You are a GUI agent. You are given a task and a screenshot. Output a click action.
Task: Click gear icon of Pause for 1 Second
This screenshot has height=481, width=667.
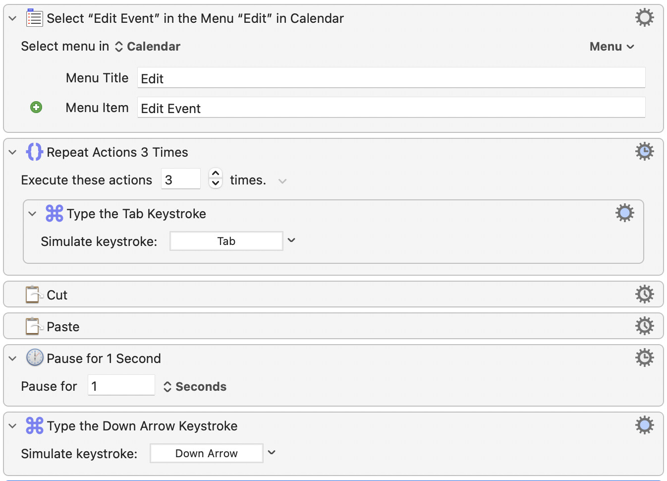click(x=644, y=358)
